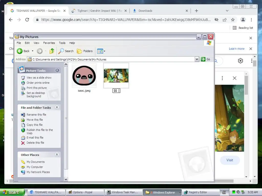Click Delete this file

click(x=35, y=143)
